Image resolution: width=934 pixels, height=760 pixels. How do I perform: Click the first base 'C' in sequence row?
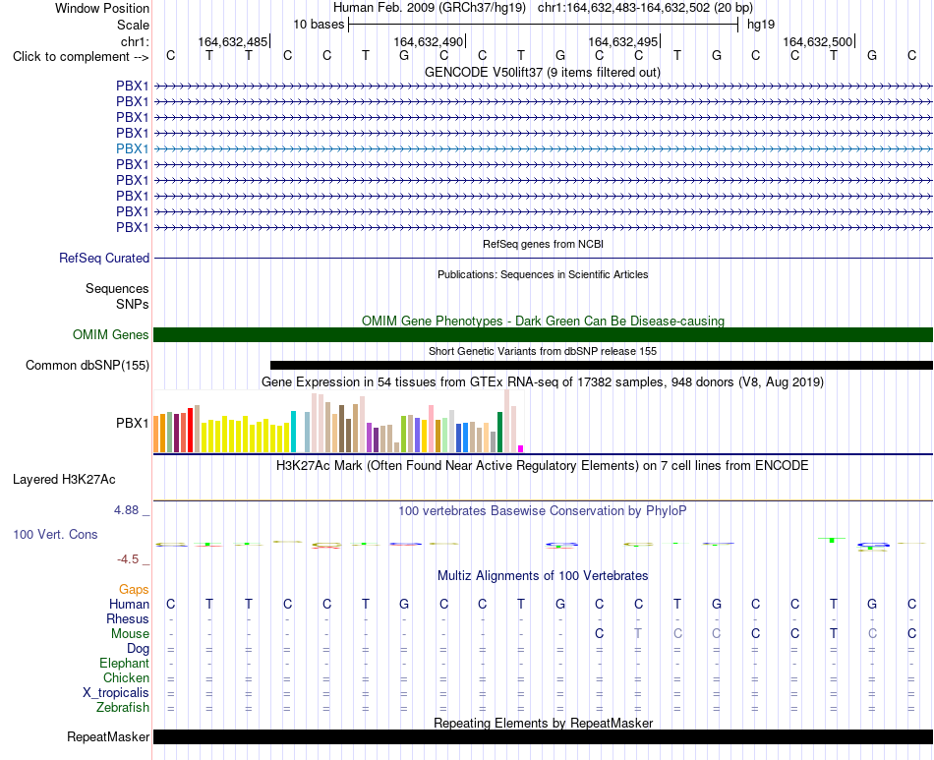tap(171, 55)
